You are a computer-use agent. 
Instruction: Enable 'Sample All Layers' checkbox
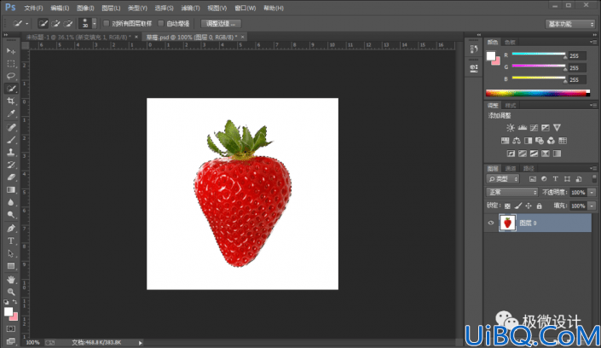[107, 23]
